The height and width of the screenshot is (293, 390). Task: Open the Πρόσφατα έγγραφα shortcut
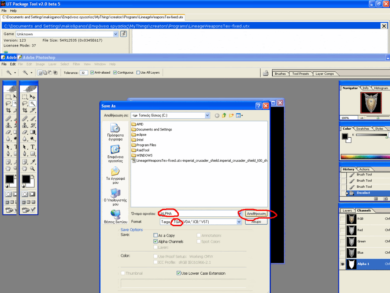pyautogui.click(x=115, y=132)
